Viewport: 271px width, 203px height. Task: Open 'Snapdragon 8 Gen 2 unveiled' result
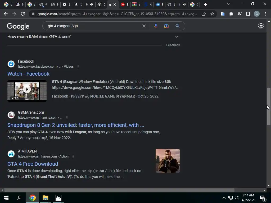tap(76, 125)
